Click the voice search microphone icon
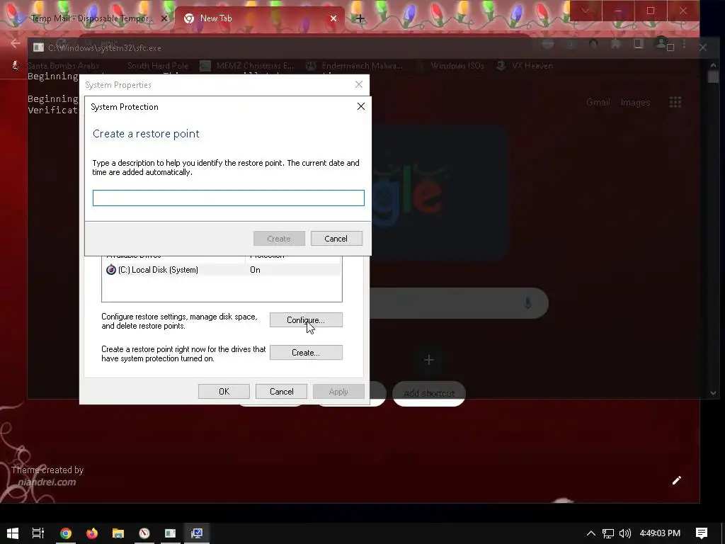The width and height of the screenshot is (725, 544). point(527,303)
